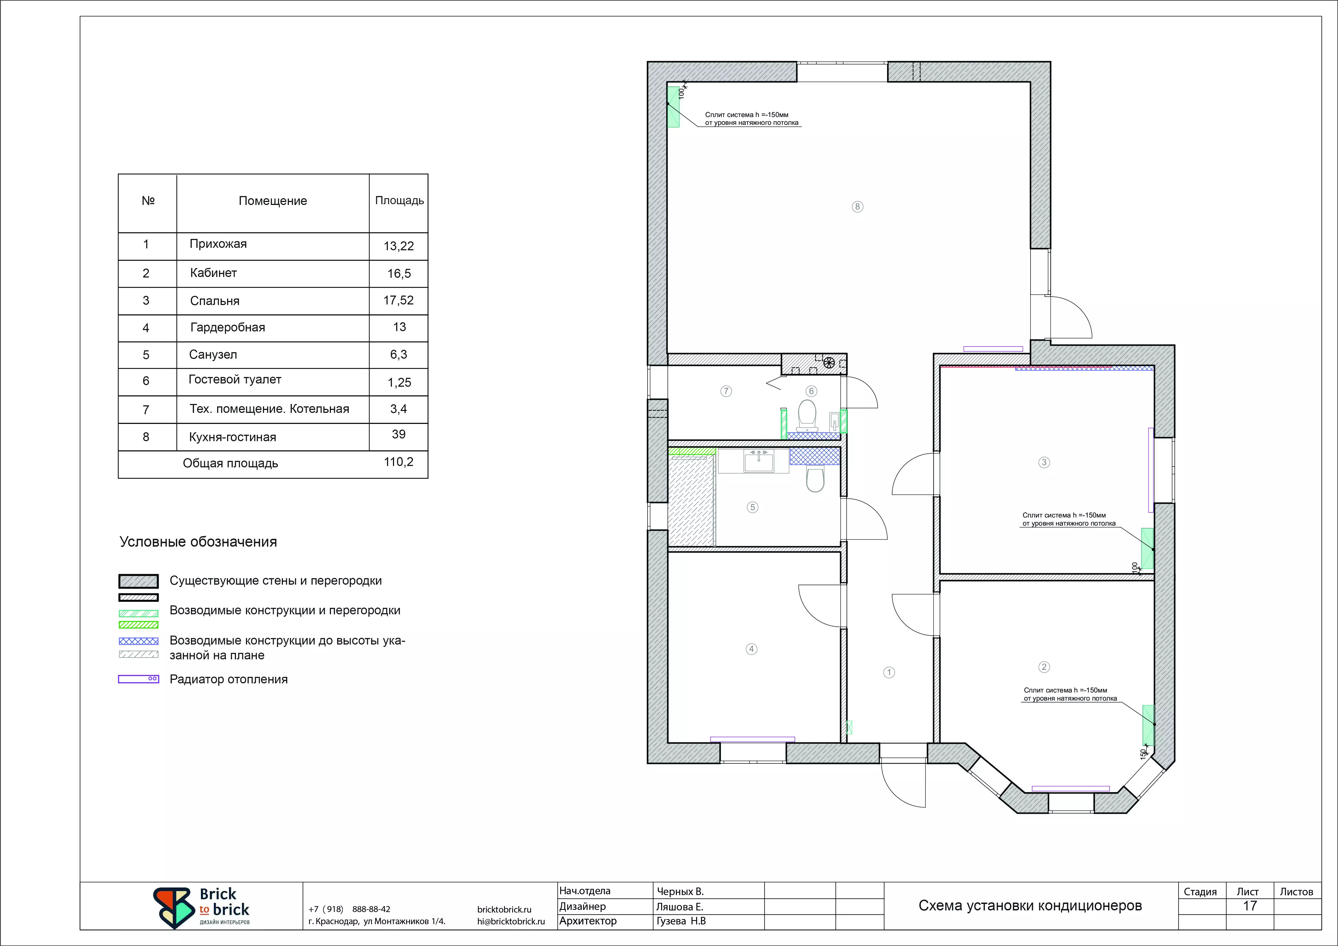The width and height of the screenshot is (1338, 946).
Task: Click sheet number 17 in title block
Action: (x=1250, y=906)
